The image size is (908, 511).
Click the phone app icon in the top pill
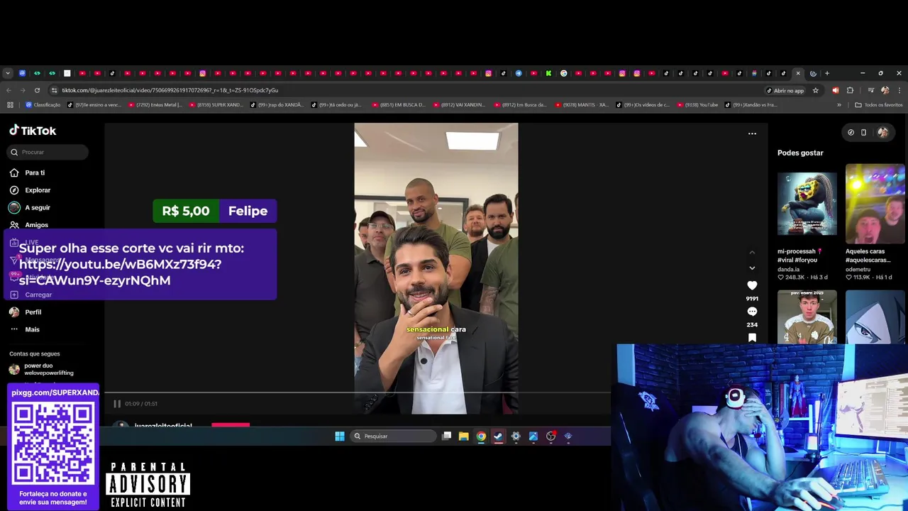coord(863,132)
